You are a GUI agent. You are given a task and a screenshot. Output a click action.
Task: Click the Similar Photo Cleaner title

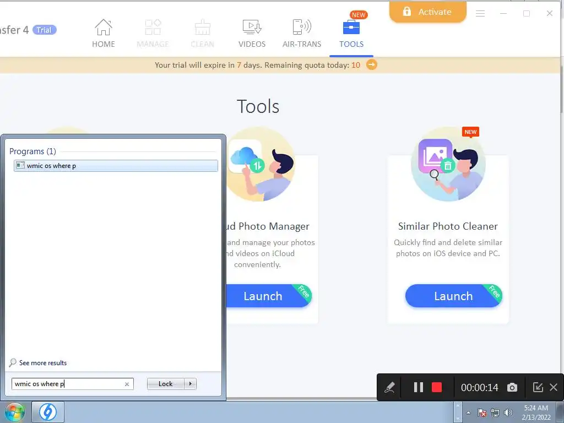pos(448,226)
